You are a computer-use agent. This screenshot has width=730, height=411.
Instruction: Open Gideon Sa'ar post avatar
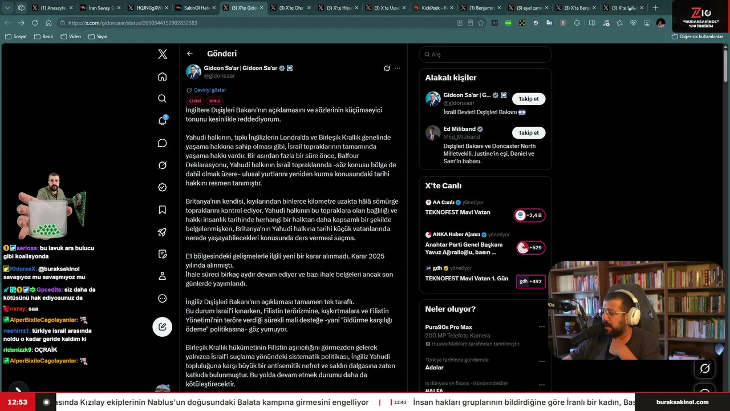(x=193, y=71)
